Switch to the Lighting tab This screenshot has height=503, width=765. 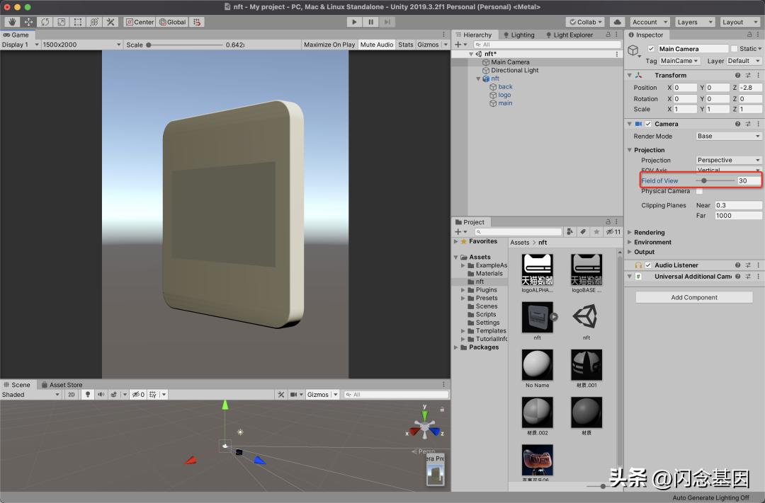tap(522, 35)
